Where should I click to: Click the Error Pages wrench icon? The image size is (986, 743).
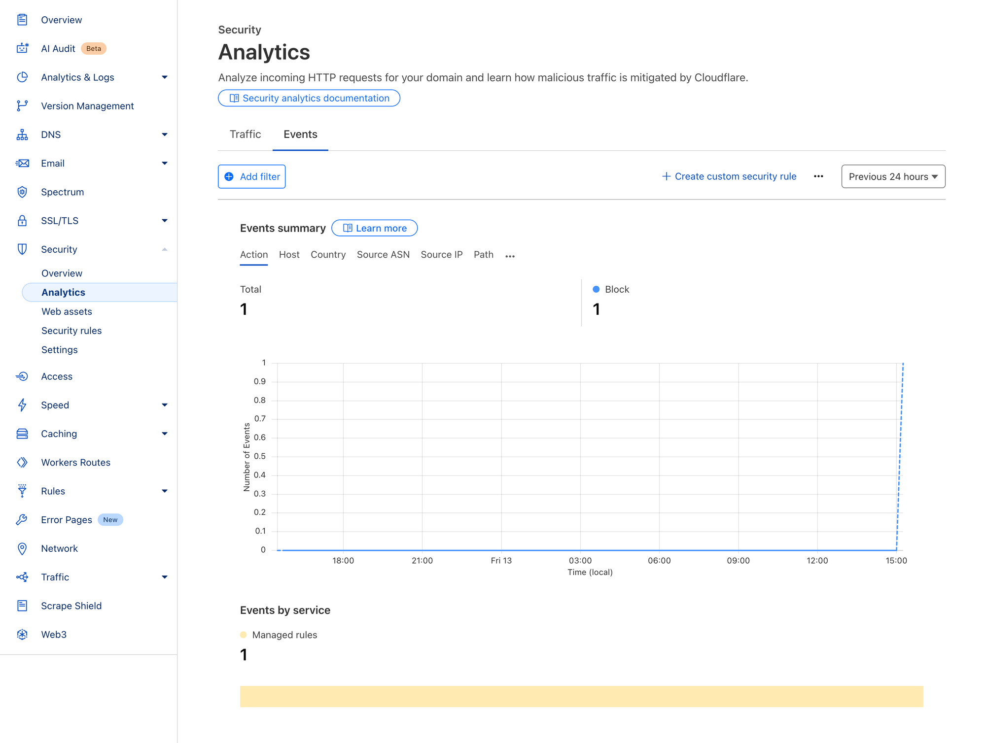coord(22,520)
